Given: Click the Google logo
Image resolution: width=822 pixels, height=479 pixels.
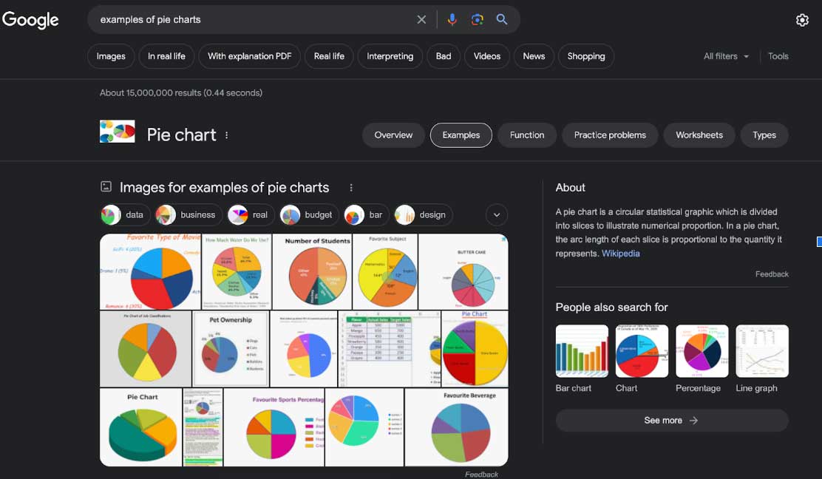Looking at the screenshot, I should [30, 20].
